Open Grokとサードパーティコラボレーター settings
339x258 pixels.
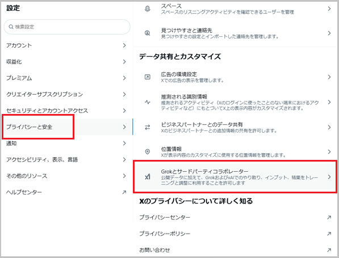pyautogui.click(x=236, y=177)
